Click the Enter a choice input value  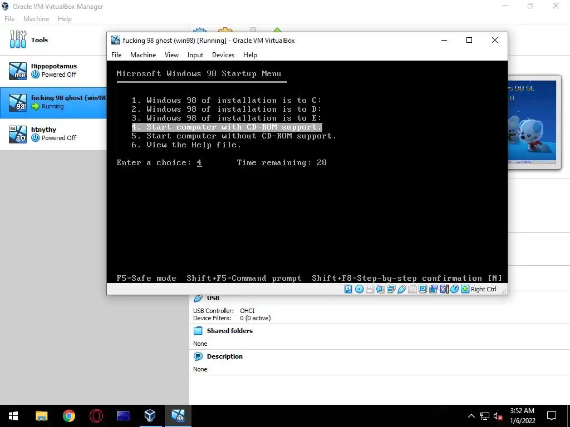click(199, 163)
